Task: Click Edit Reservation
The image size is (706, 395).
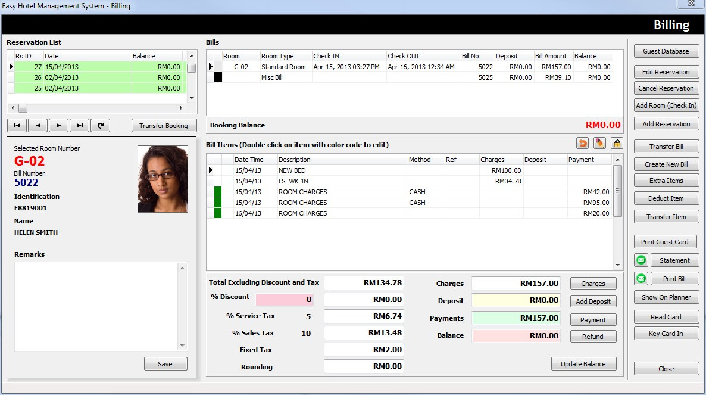Action: tap(666, 72)
